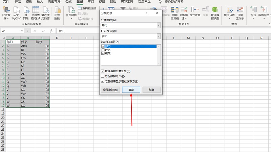Open the 汇总方式 dropdown showing 求和

[x=159, y=36]
